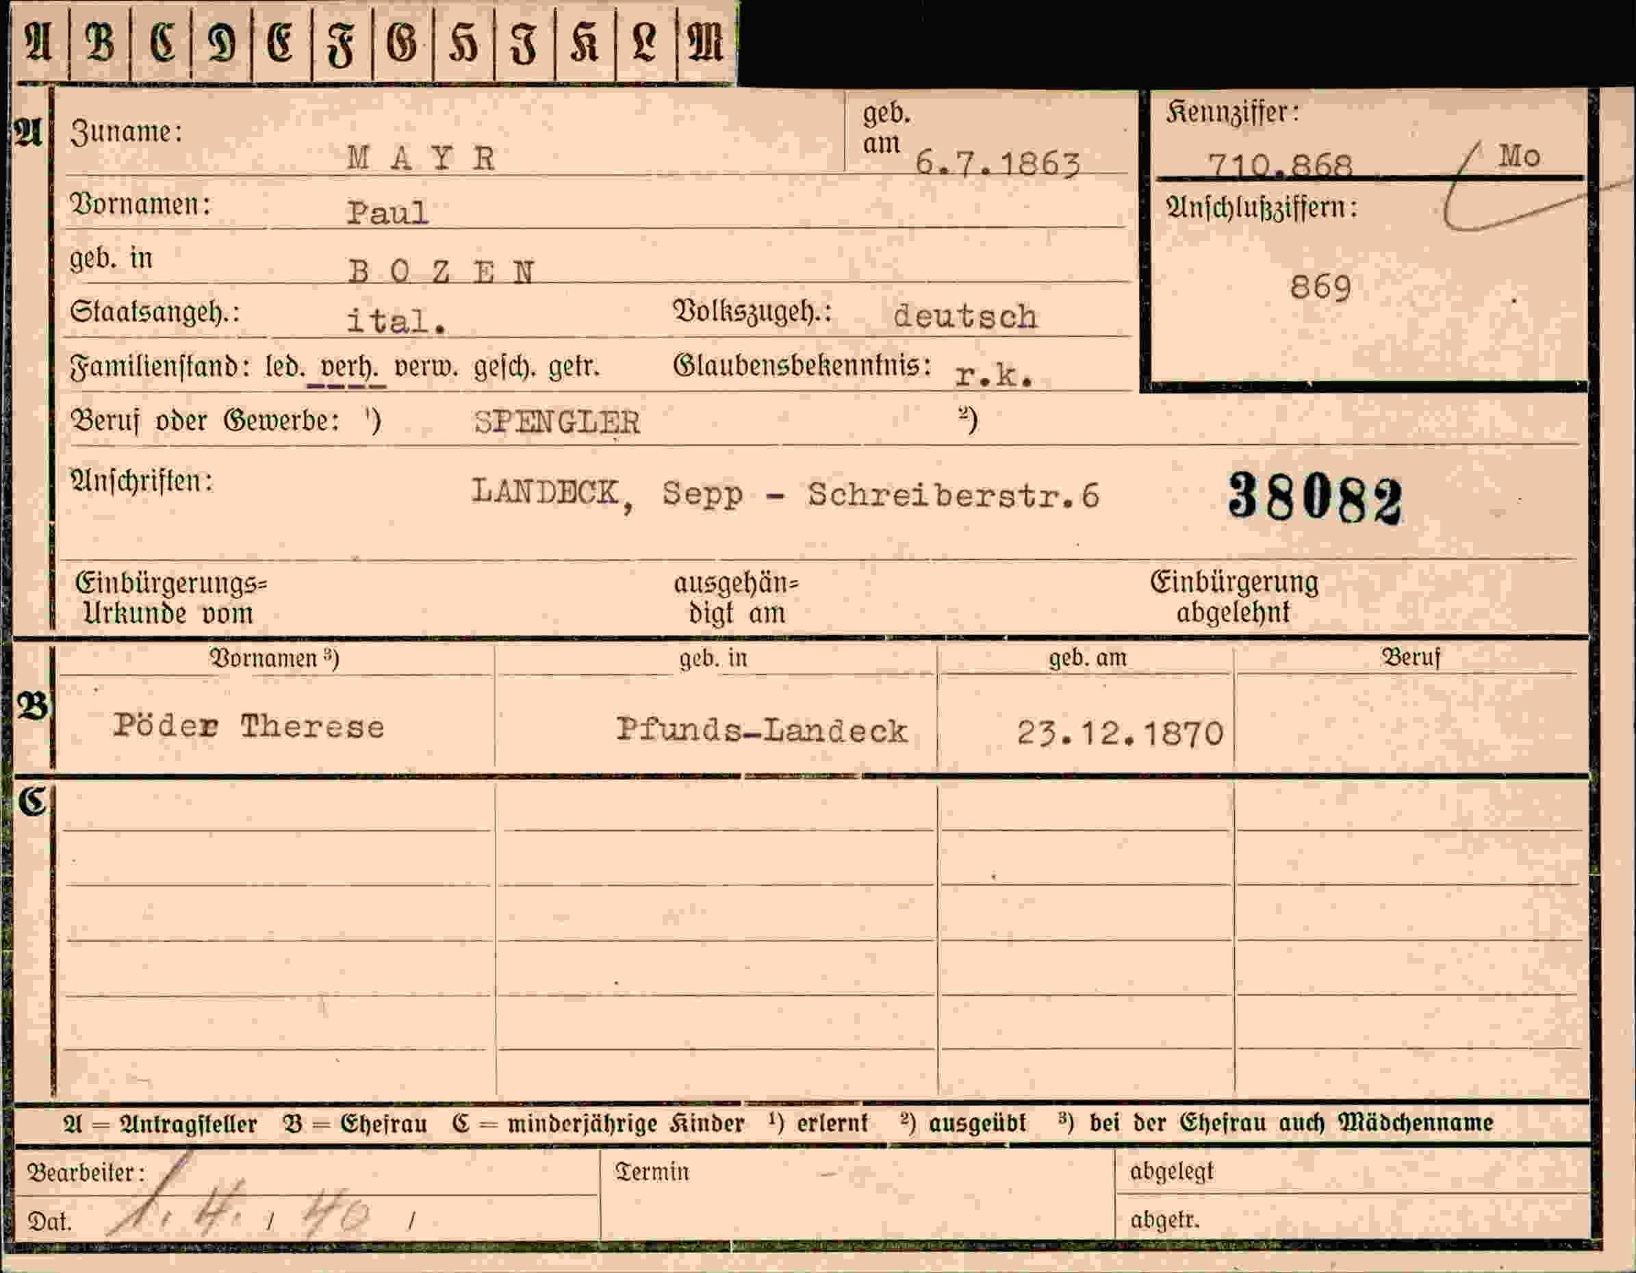Click the section C marker letter

[x=33, y=802]
